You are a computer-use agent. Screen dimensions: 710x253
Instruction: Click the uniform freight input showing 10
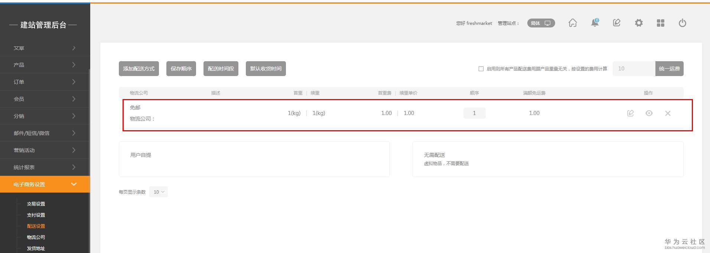pos(634,69)
